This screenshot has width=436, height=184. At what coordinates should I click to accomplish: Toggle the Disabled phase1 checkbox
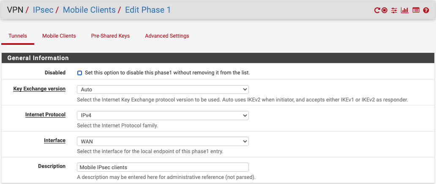point(79,73)
